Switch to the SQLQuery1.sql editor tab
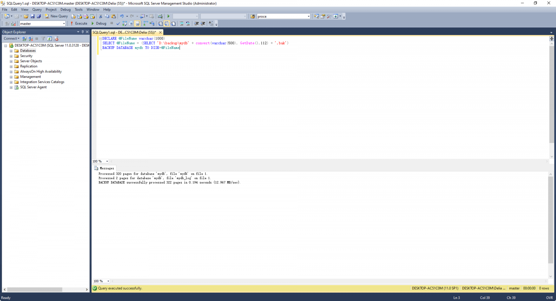Screen dimensions: 556x301 [x=124, y=32]
